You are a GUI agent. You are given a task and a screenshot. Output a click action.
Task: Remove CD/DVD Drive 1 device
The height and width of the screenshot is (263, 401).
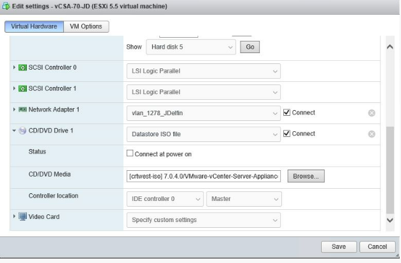[372, 134]
